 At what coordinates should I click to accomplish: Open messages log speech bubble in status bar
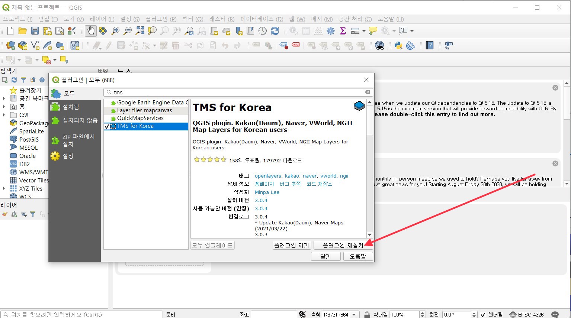point(555,315)
